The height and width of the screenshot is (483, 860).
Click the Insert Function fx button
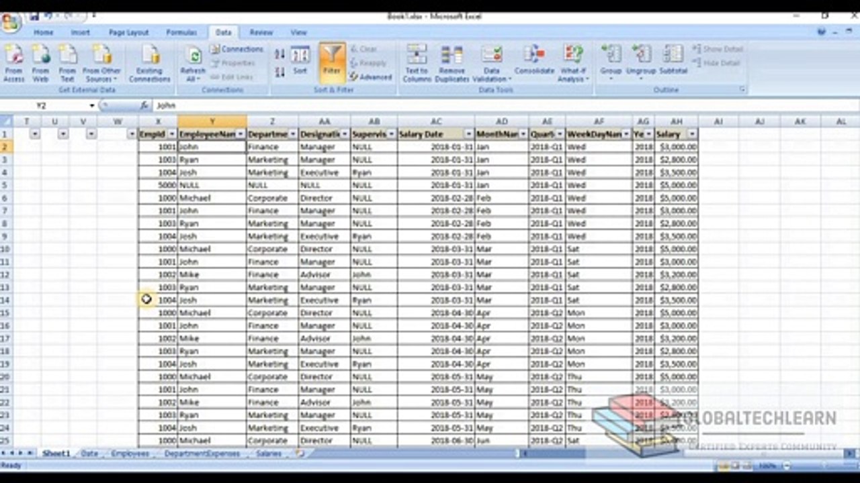point(144,106)
